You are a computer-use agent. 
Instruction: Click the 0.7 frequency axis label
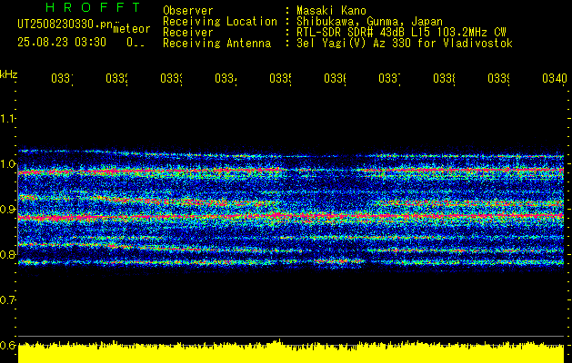tap(7, 300)
